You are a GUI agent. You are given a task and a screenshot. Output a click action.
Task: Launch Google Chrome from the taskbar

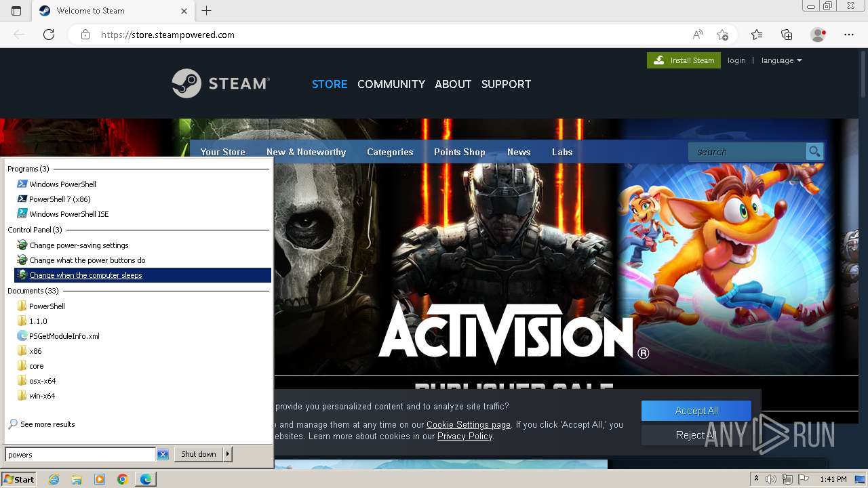click(x=123, y=479)
